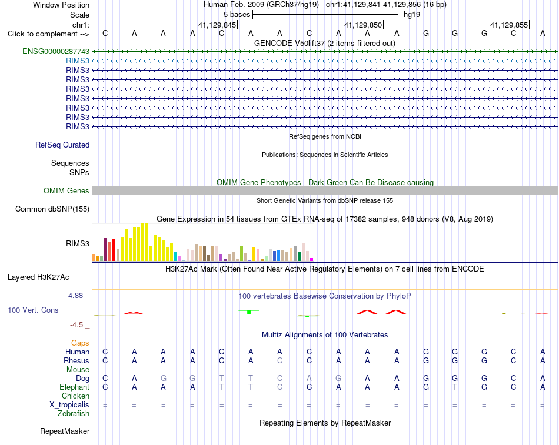The width and height of the screenshot is (559, 445).
Task: Open the Multiz Alignments of 100 Vertebrates title
Action: coord(325,335)
